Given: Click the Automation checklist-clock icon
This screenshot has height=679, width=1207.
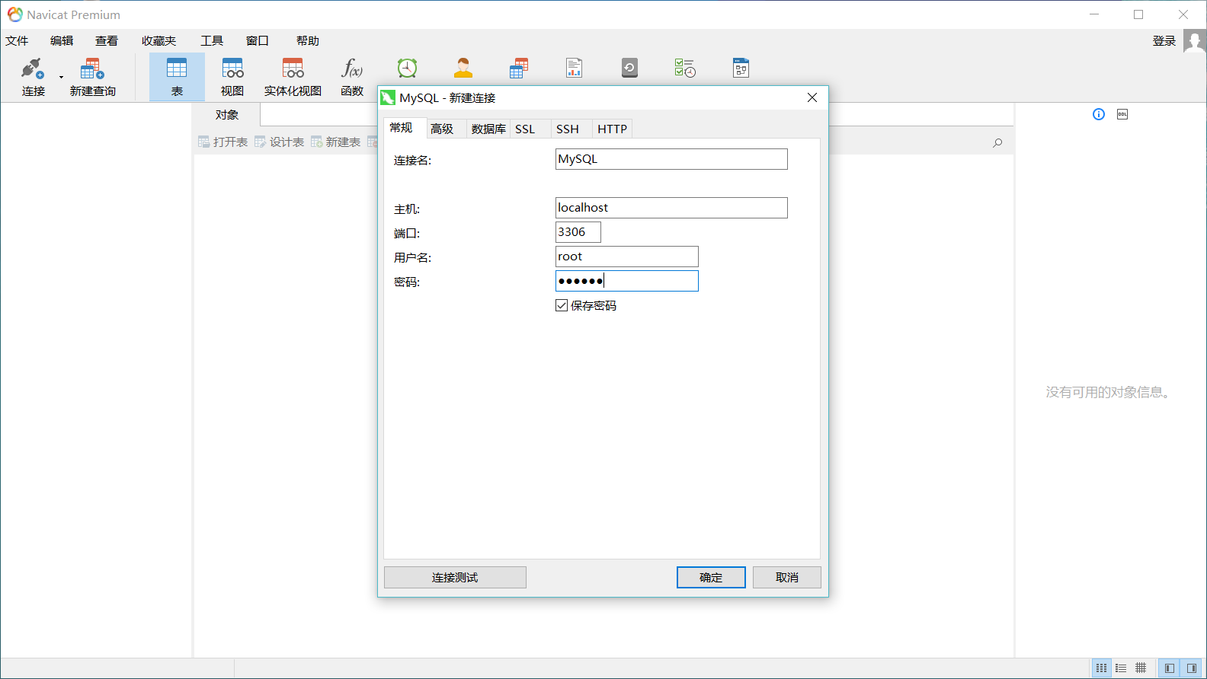Looking at the screenshot, I should coord(685,69).
